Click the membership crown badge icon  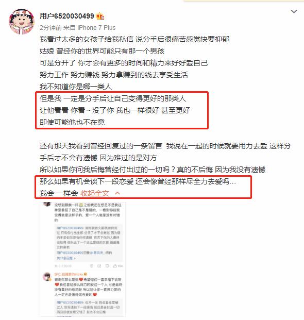click(x=100, y=16)
